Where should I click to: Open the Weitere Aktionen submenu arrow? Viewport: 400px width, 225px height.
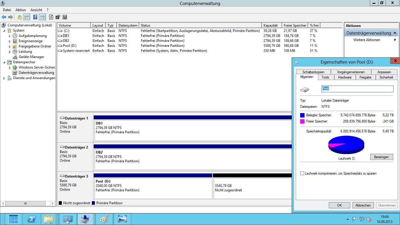[395, 40]
